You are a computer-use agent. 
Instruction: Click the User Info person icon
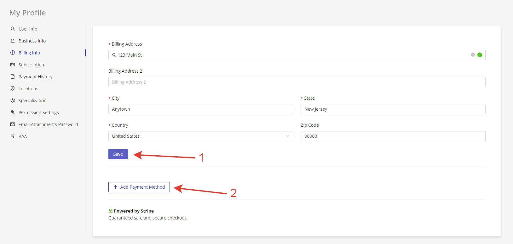tap(13, 29)
